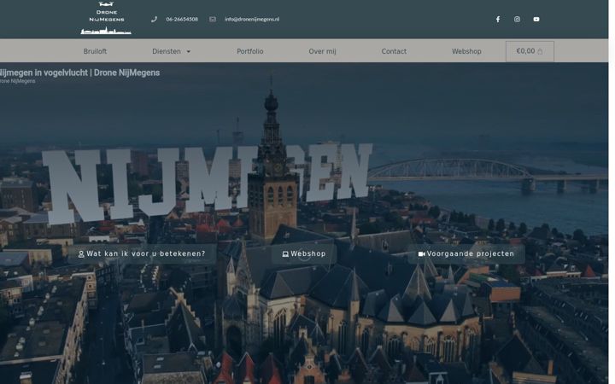Screen dimensions: 615x384
Task: Open Webshop in navigation bar
Action: click(x=466, y=51)
